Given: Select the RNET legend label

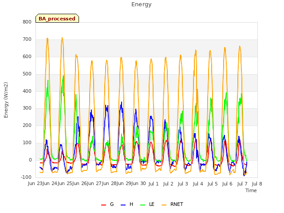Looking at the screenshot, I should [x=177, y=204].
